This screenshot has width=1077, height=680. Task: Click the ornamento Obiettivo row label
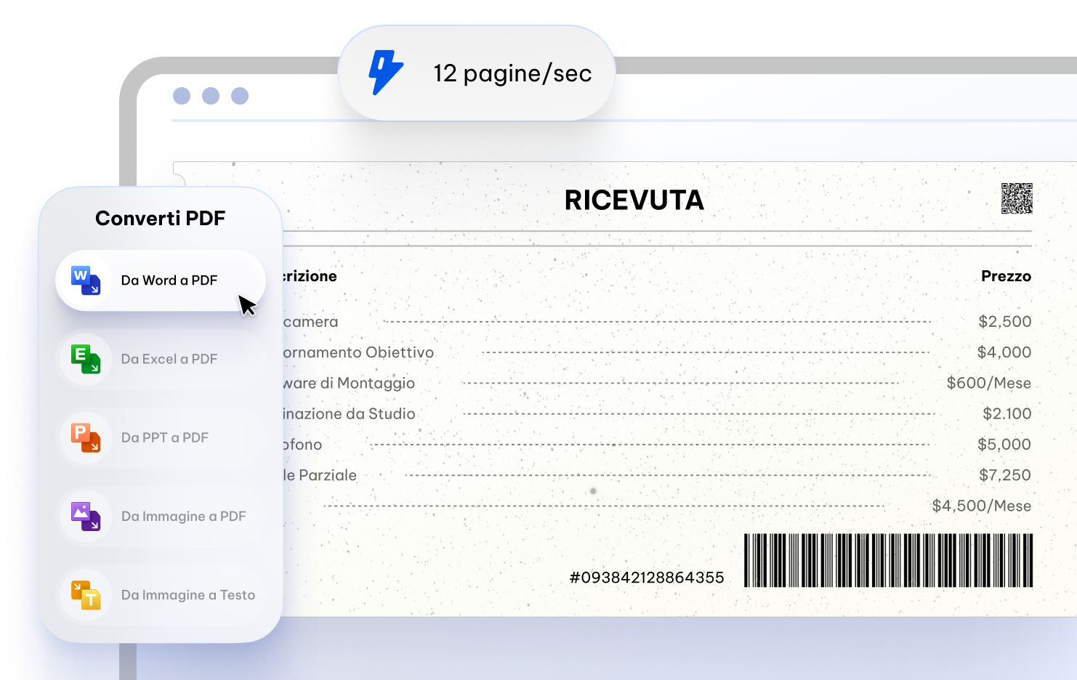pos(358,352)
